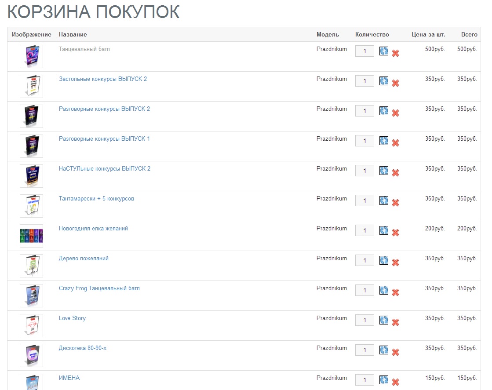This screenshot has width=492, height=390.
Task: Update quantity for Разговорные конкурсы ВЫПУСК 2
Action: tap(384, 111)
